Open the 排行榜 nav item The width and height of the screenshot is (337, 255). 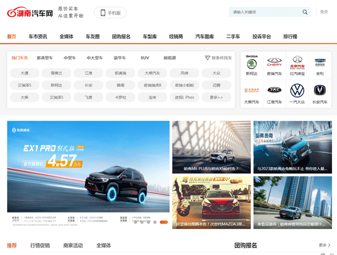[290, 36]
